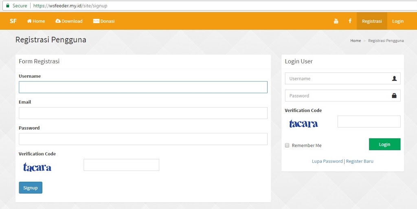
Task: Click the login Verification Code input
Action: click(369, 121)
